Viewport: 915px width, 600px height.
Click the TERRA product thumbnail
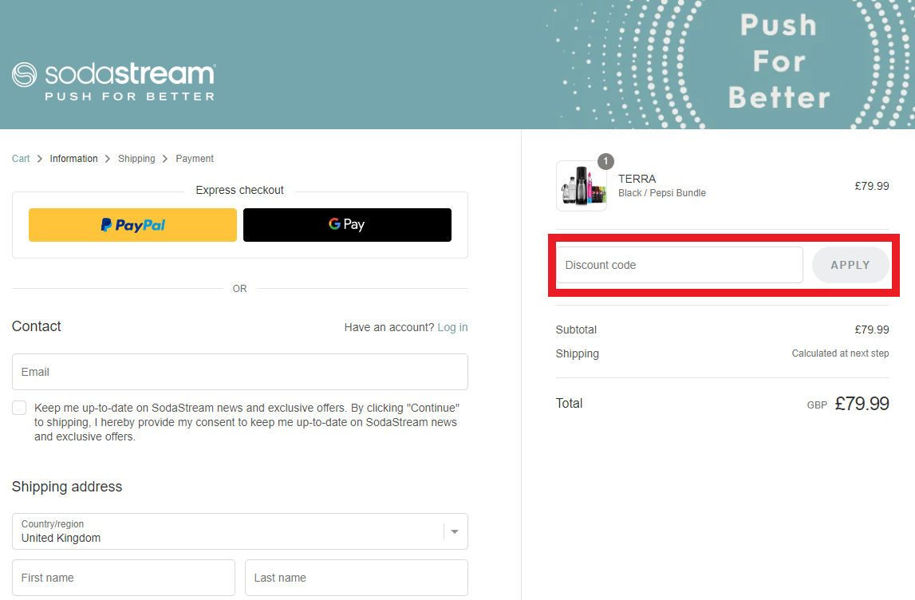[582, 186]
